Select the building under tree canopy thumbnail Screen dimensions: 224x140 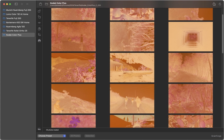pyautogui.click(x=132, y=67)
